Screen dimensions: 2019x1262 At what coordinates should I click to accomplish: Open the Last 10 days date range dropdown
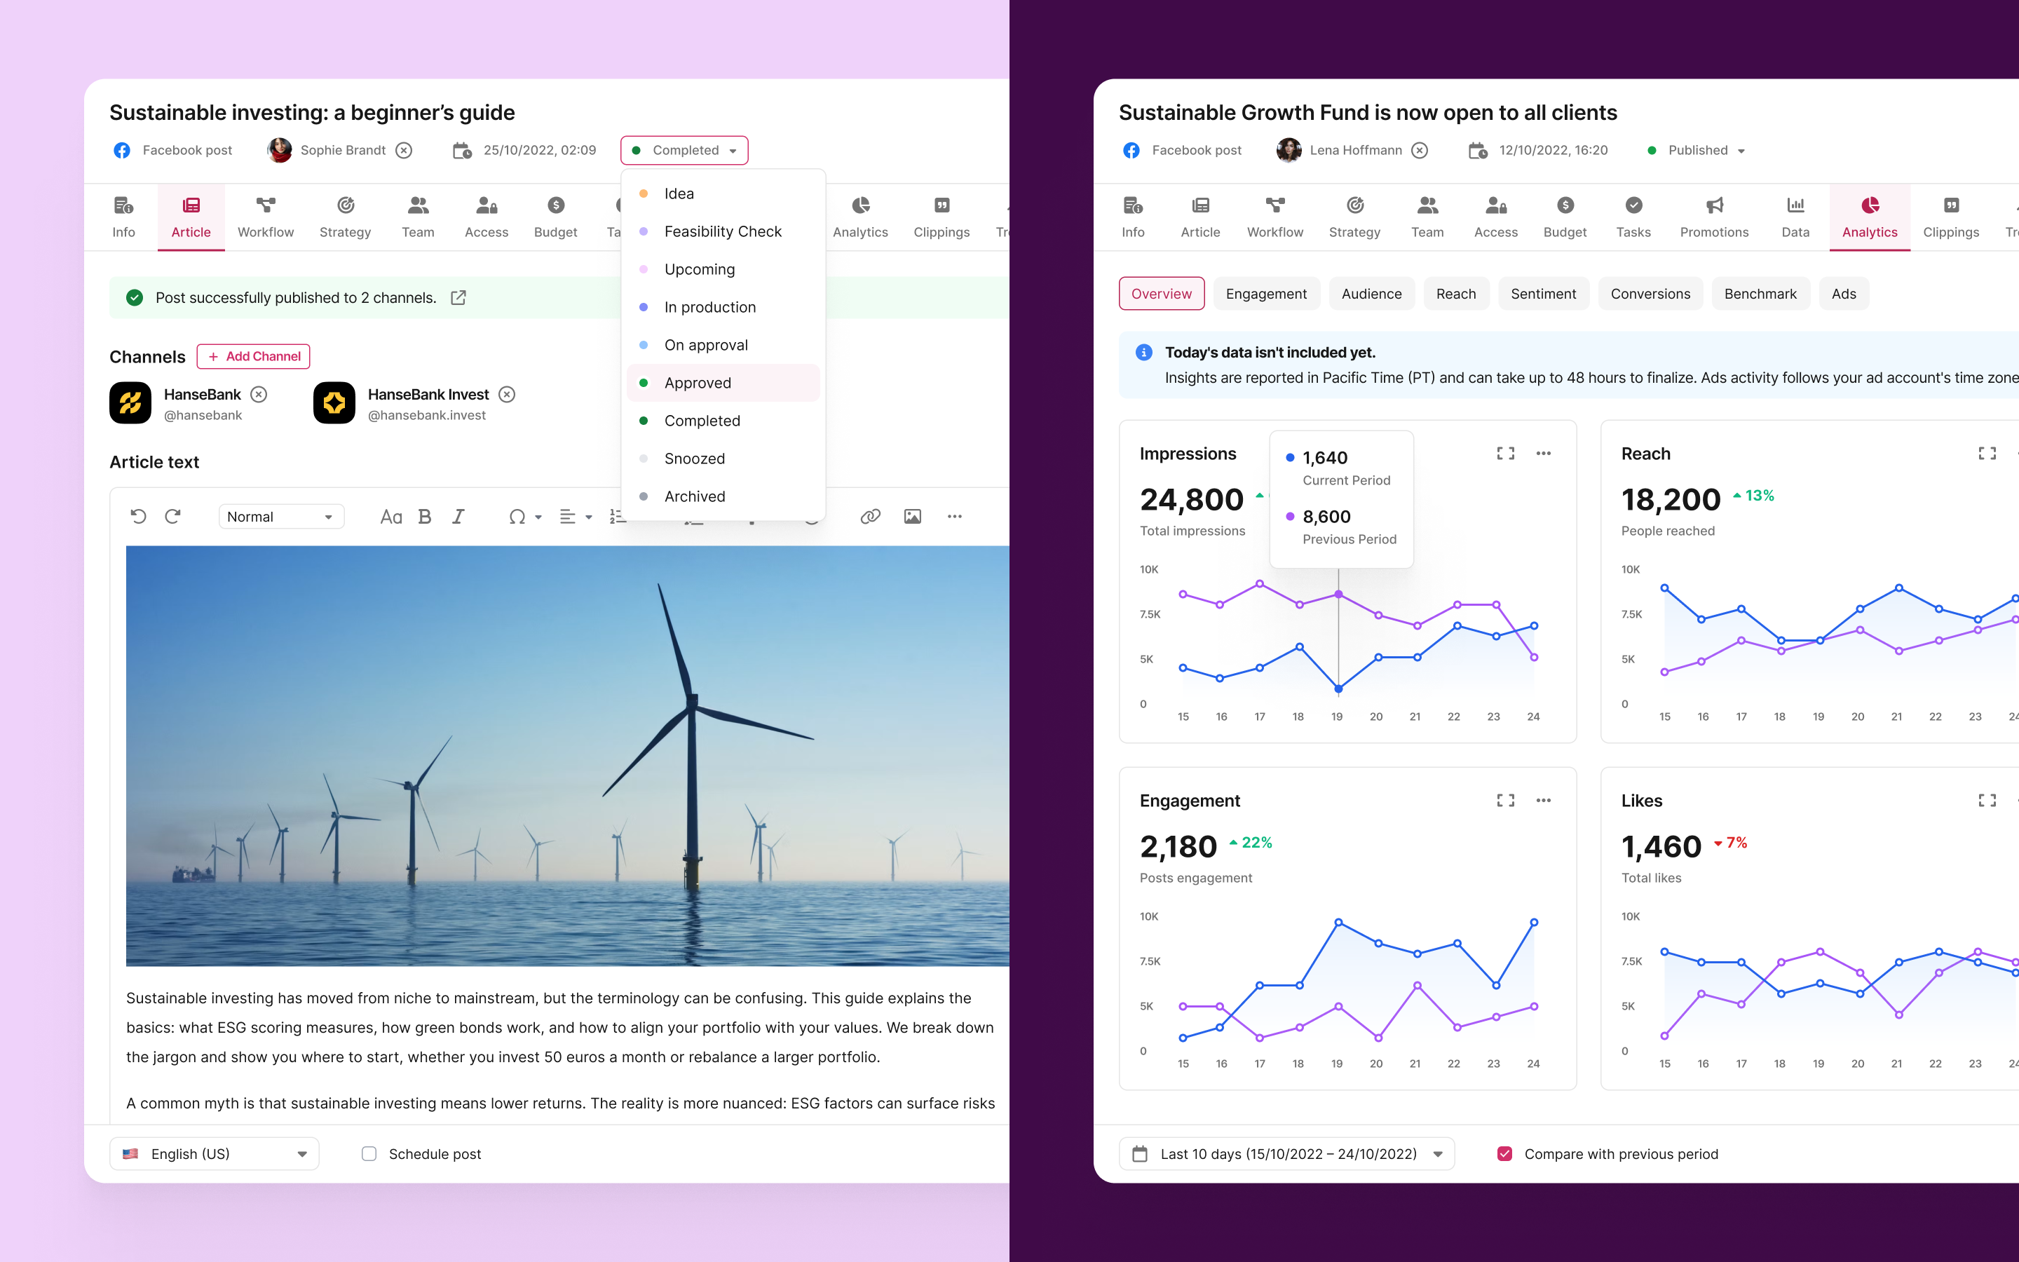(1286, 1153)
